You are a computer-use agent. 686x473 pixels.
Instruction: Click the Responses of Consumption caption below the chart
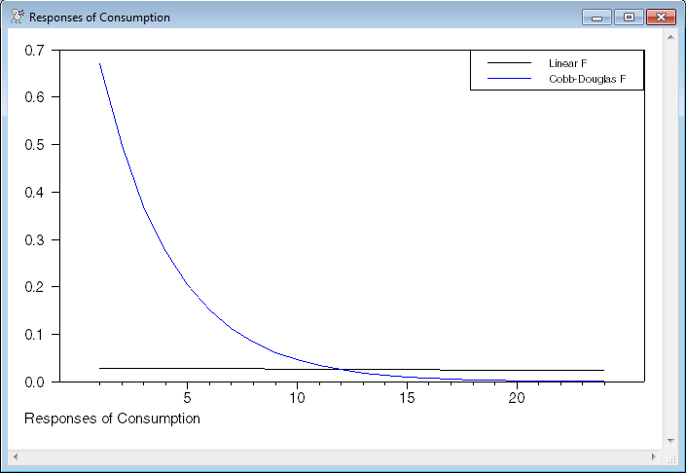pyautogui.click(x=111, y=418)
